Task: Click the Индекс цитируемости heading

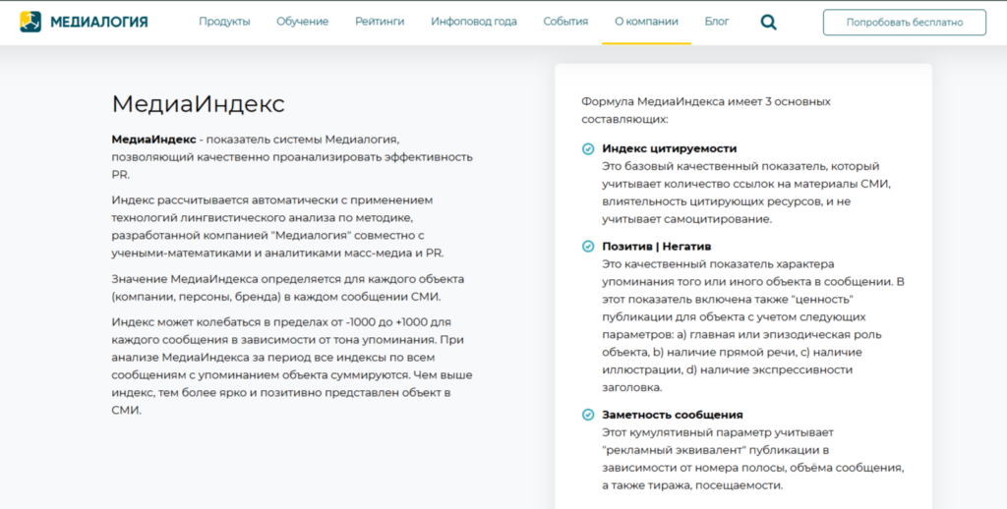Action: [x=669, y=148]
